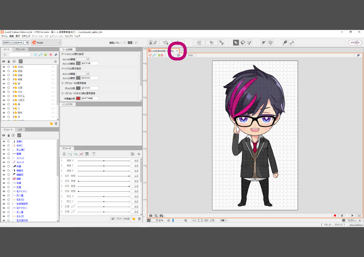Click the trash icon in Parameter panel
Viewport: 364px width, 257px height.
139,219
